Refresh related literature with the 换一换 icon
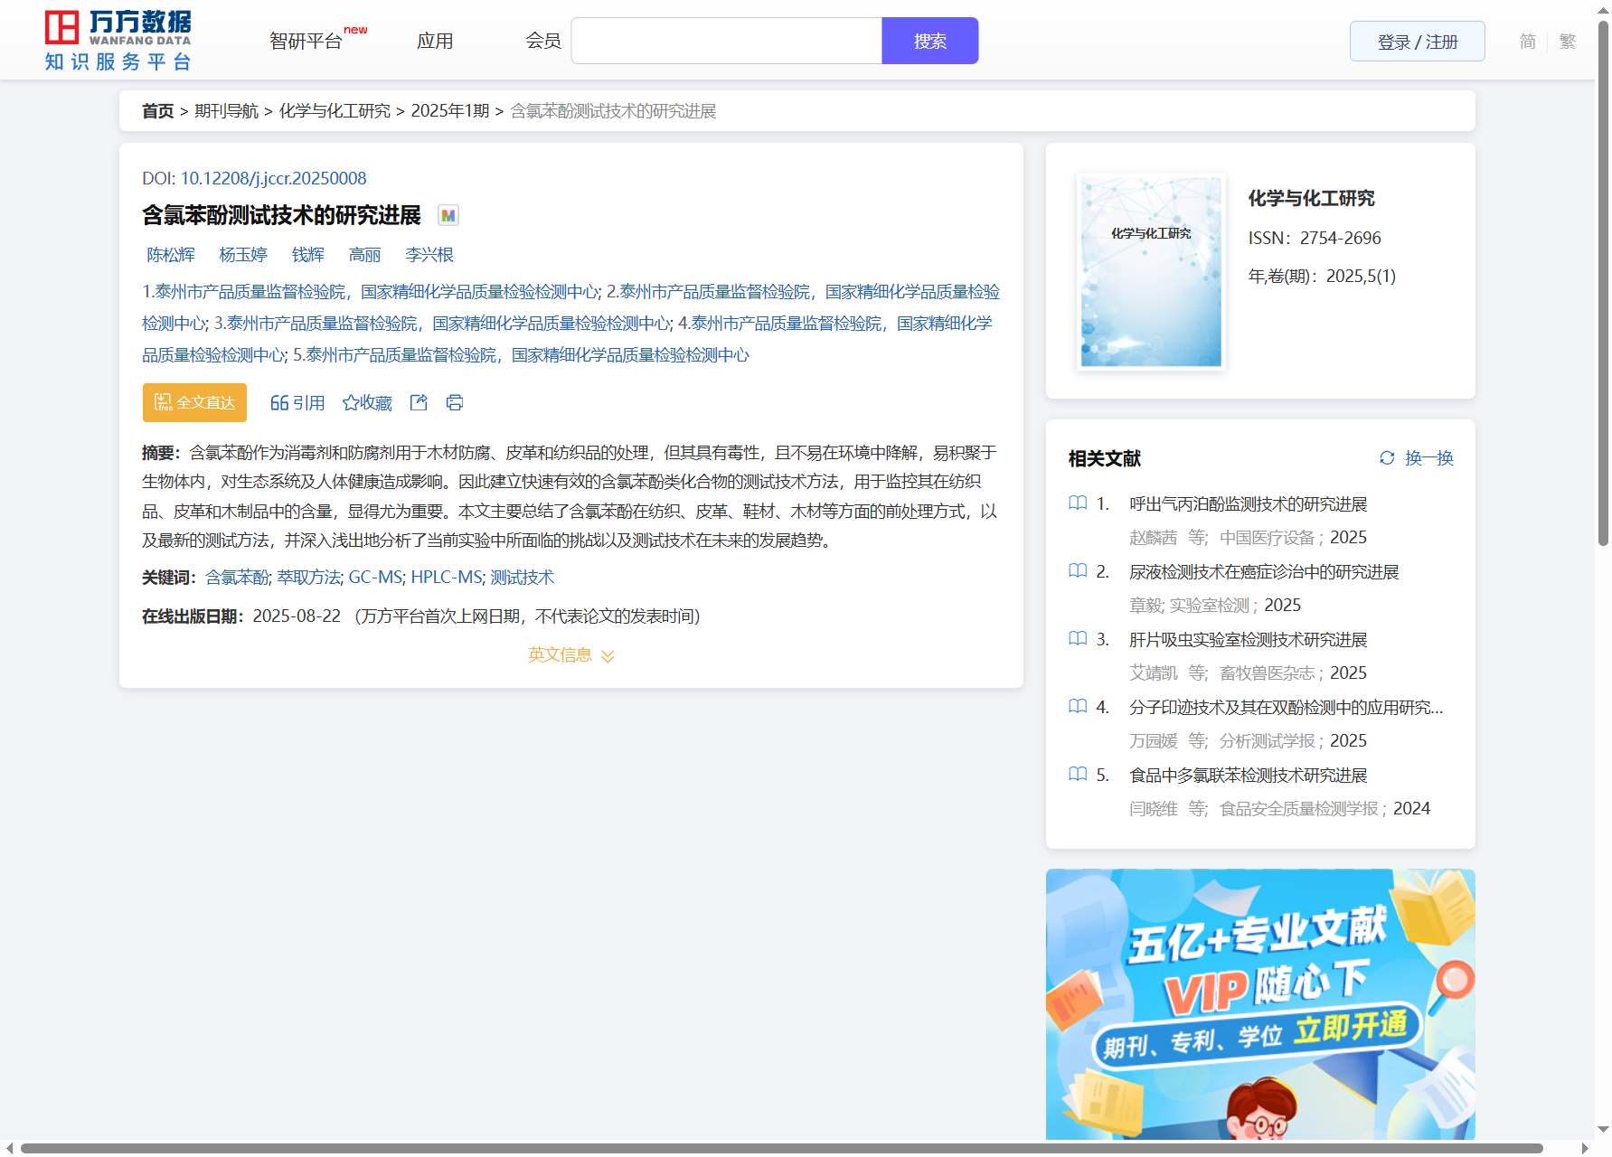Image resolution: width=1612 pixels, height=1157 pixels. 1387,458
